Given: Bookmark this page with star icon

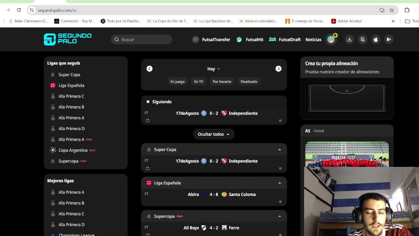Looking at the screenshot, I should 392,10.
